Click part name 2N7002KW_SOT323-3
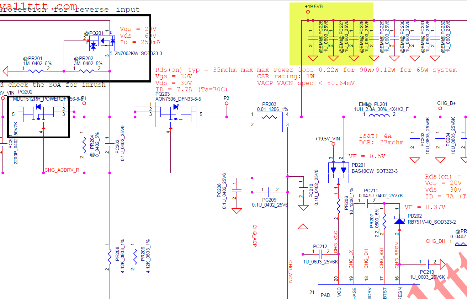Screen dimensions: 467x299 [x=138, y=53]
